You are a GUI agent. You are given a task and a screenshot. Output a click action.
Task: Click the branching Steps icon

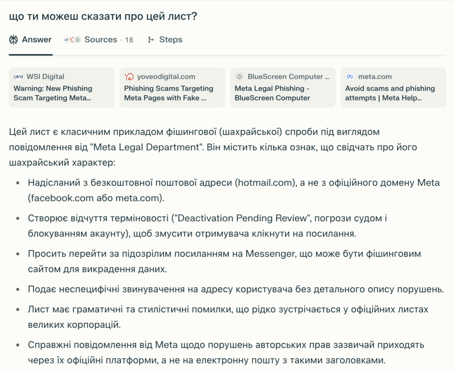(x=150, y=39)
